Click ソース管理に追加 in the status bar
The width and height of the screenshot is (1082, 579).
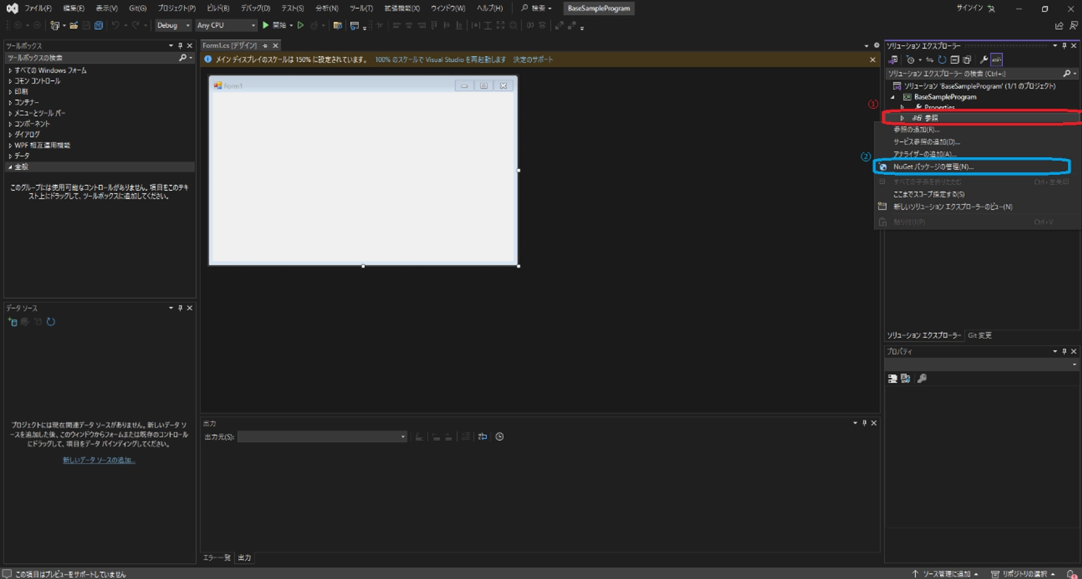pos(945,574)
